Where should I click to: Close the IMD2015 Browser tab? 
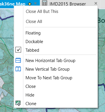(96, 3)
